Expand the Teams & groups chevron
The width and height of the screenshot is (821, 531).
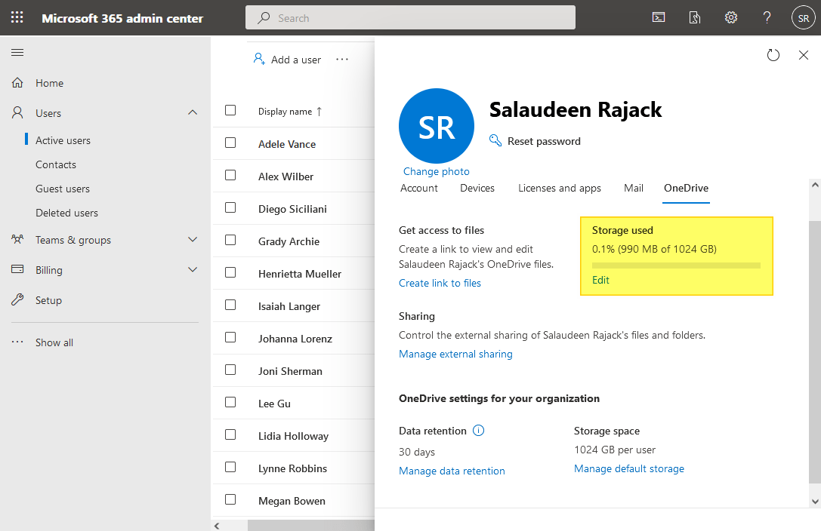click(x=193, y=239)
